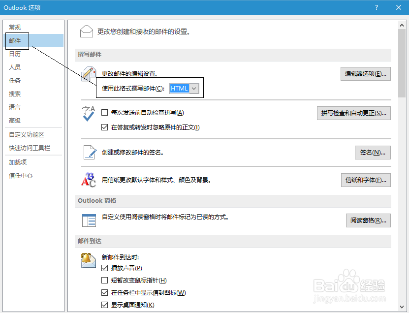Click the spelling check icon with blue checkmark

pos(89,114)
